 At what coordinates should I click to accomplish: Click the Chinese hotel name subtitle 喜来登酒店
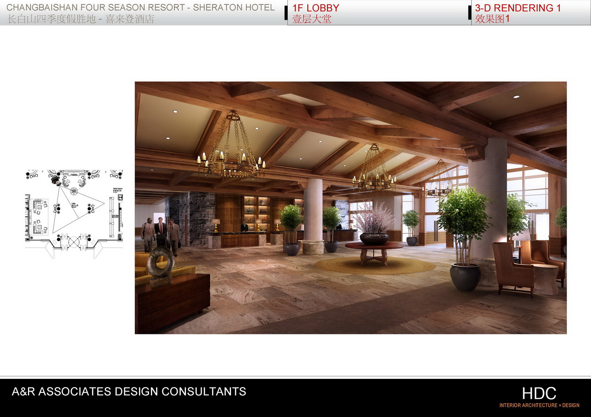pyautogui.click(x=130, y=19)
